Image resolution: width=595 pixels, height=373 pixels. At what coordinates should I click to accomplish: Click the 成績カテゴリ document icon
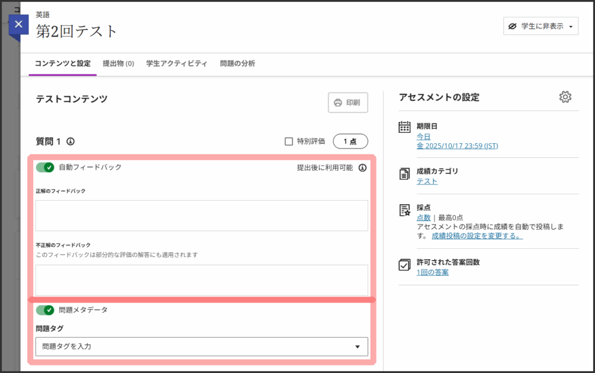404,174
